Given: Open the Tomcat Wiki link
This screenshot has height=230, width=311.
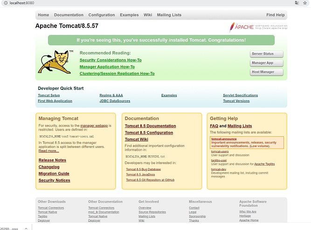Looking at the screenshot, I should coord(137,139).
